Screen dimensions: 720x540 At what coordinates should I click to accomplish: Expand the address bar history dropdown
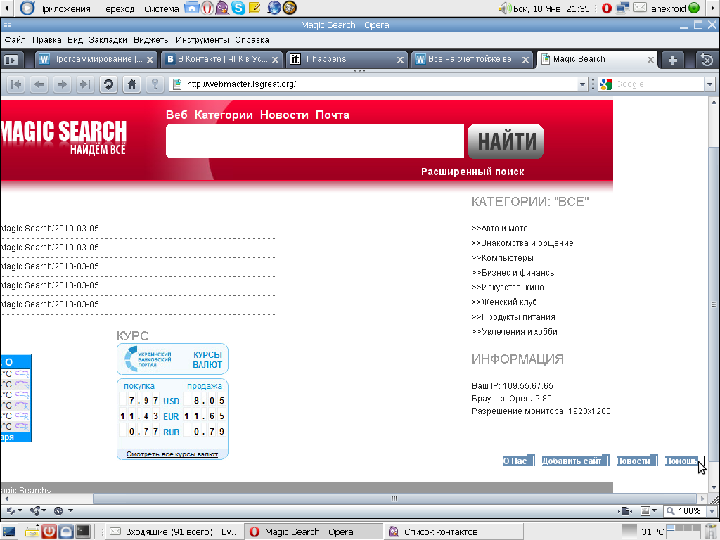tap(582, 84)
